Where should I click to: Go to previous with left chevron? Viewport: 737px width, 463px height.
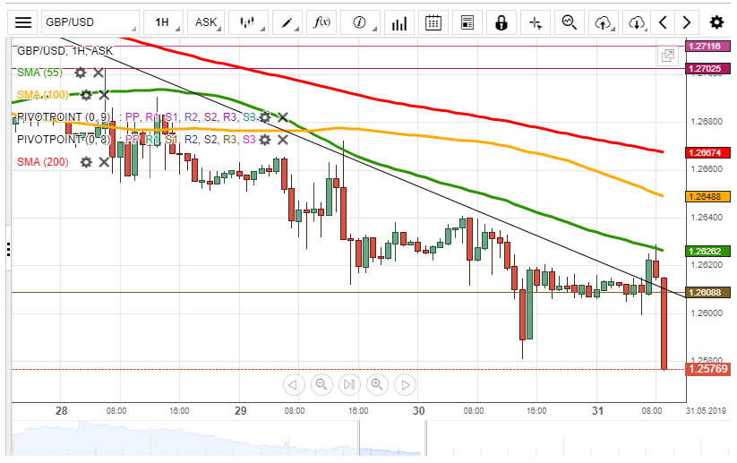pos(664,22)
